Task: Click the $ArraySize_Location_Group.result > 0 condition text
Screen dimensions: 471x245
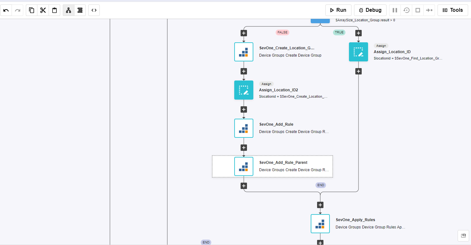Action: click(x=365, y=20)
